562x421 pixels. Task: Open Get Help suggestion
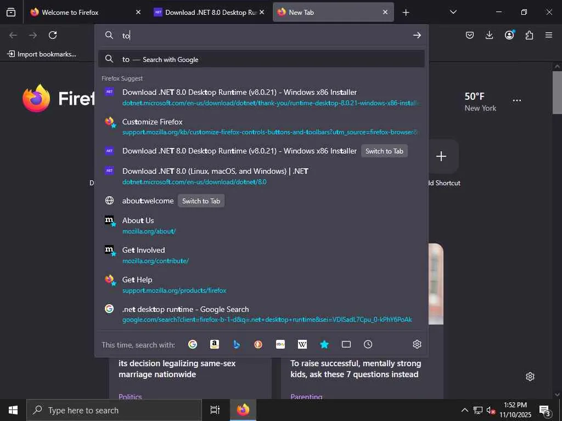click(x=261, y=285)
